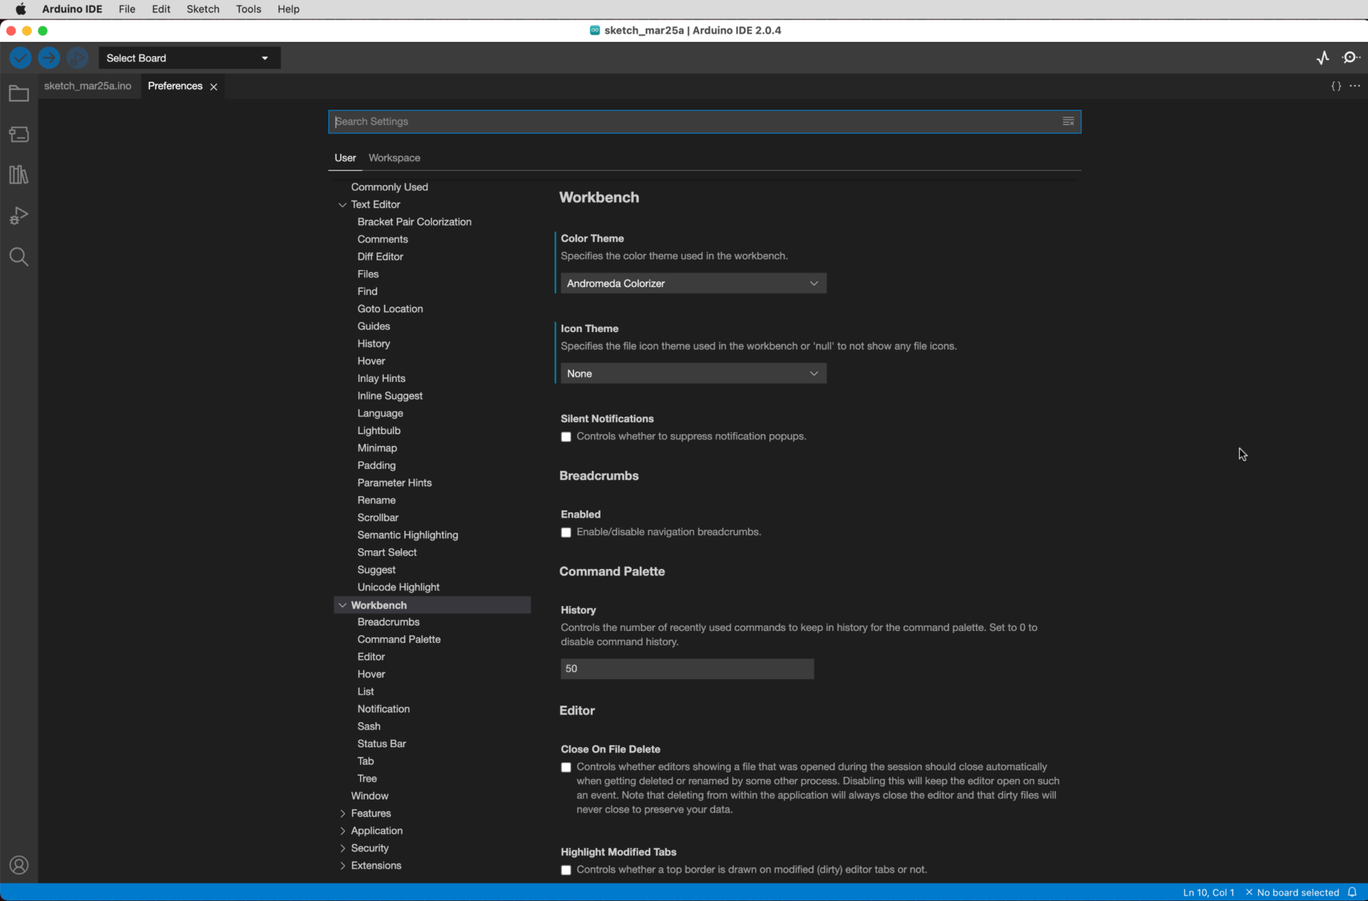Click No board selected in the status bar
The height and width of the screenshot is (901, 1368).
(x=1296, y=892)
